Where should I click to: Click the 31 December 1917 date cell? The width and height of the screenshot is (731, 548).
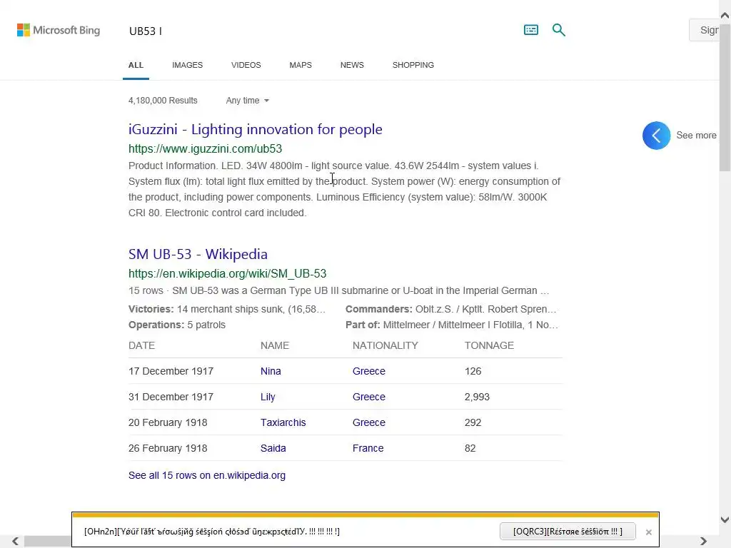(x=171, y=397)
